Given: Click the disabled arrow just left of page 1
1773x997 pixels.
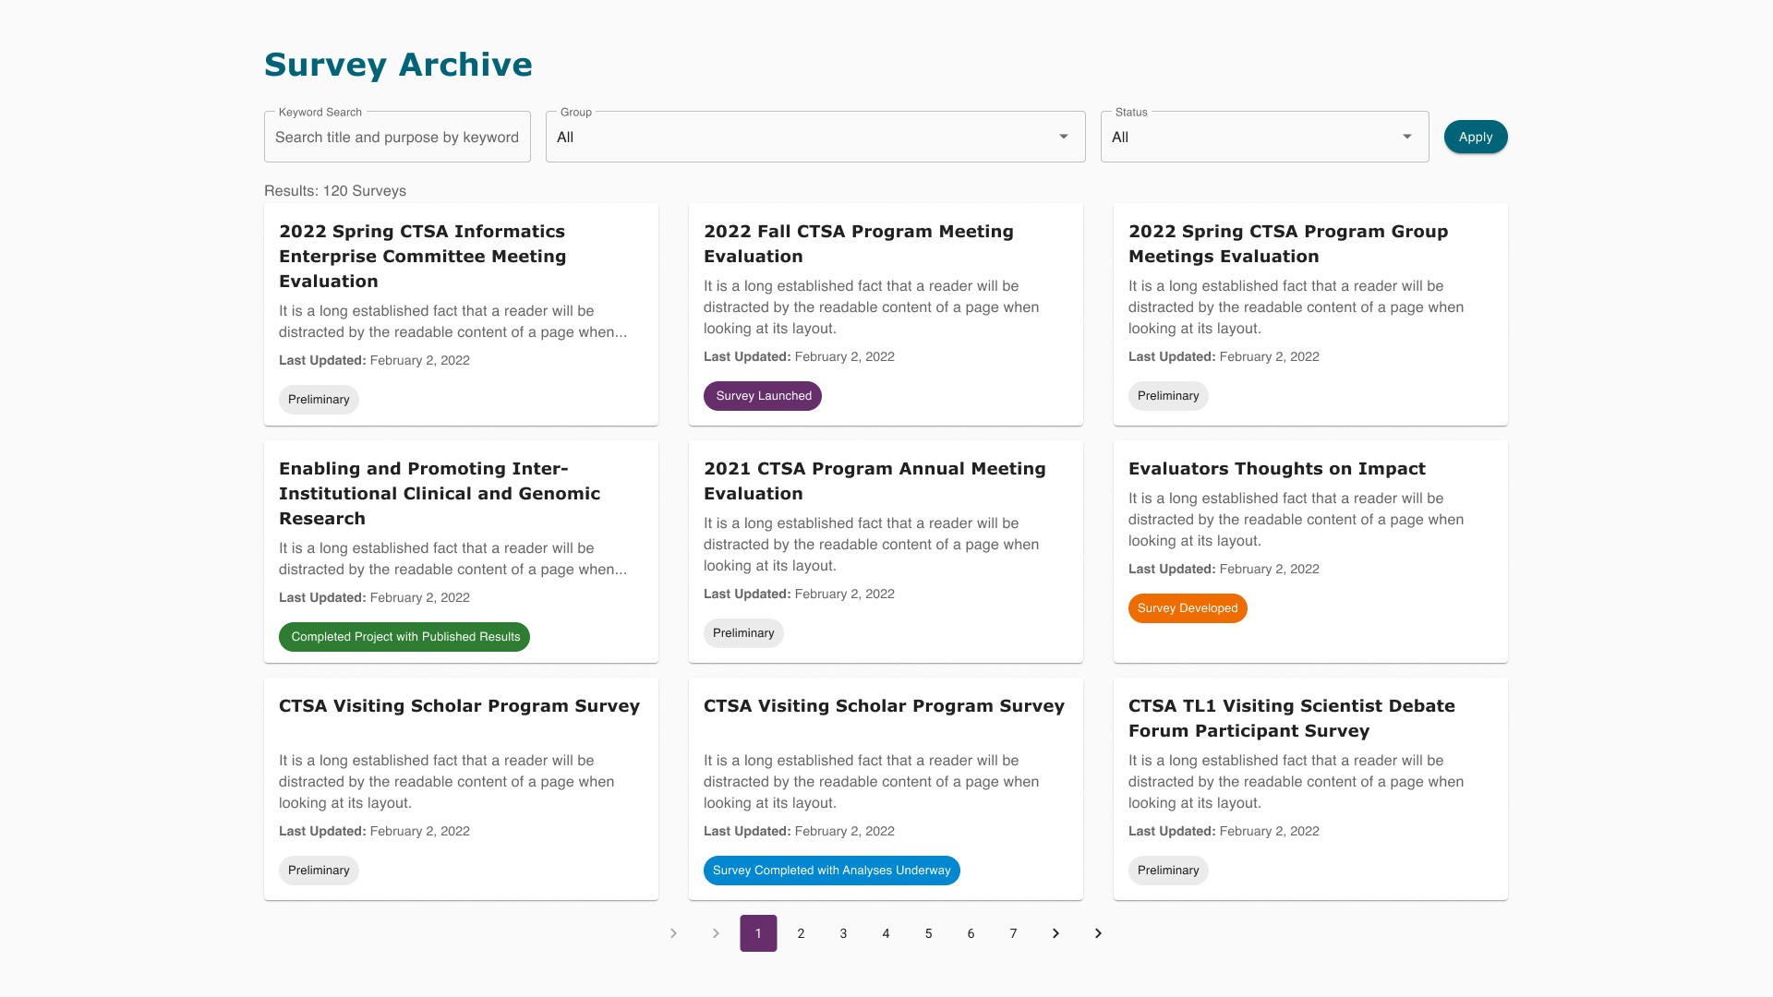Looking at the screenshot, I should (716, 933).
